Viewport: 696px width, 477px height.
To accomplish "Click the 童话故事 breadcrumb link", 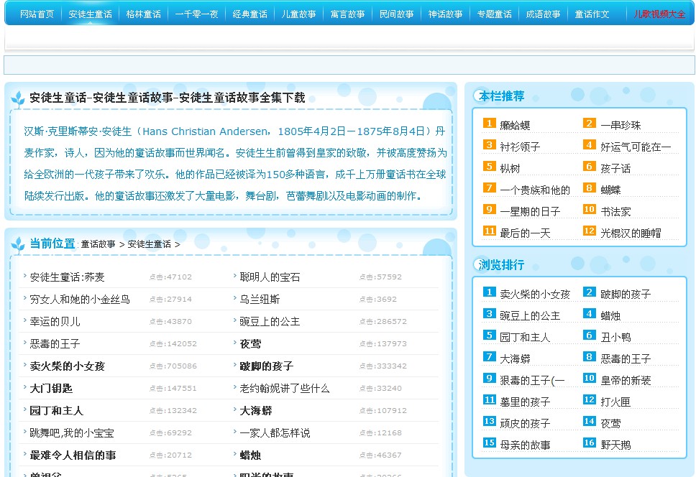I will [x=98, y=244].
